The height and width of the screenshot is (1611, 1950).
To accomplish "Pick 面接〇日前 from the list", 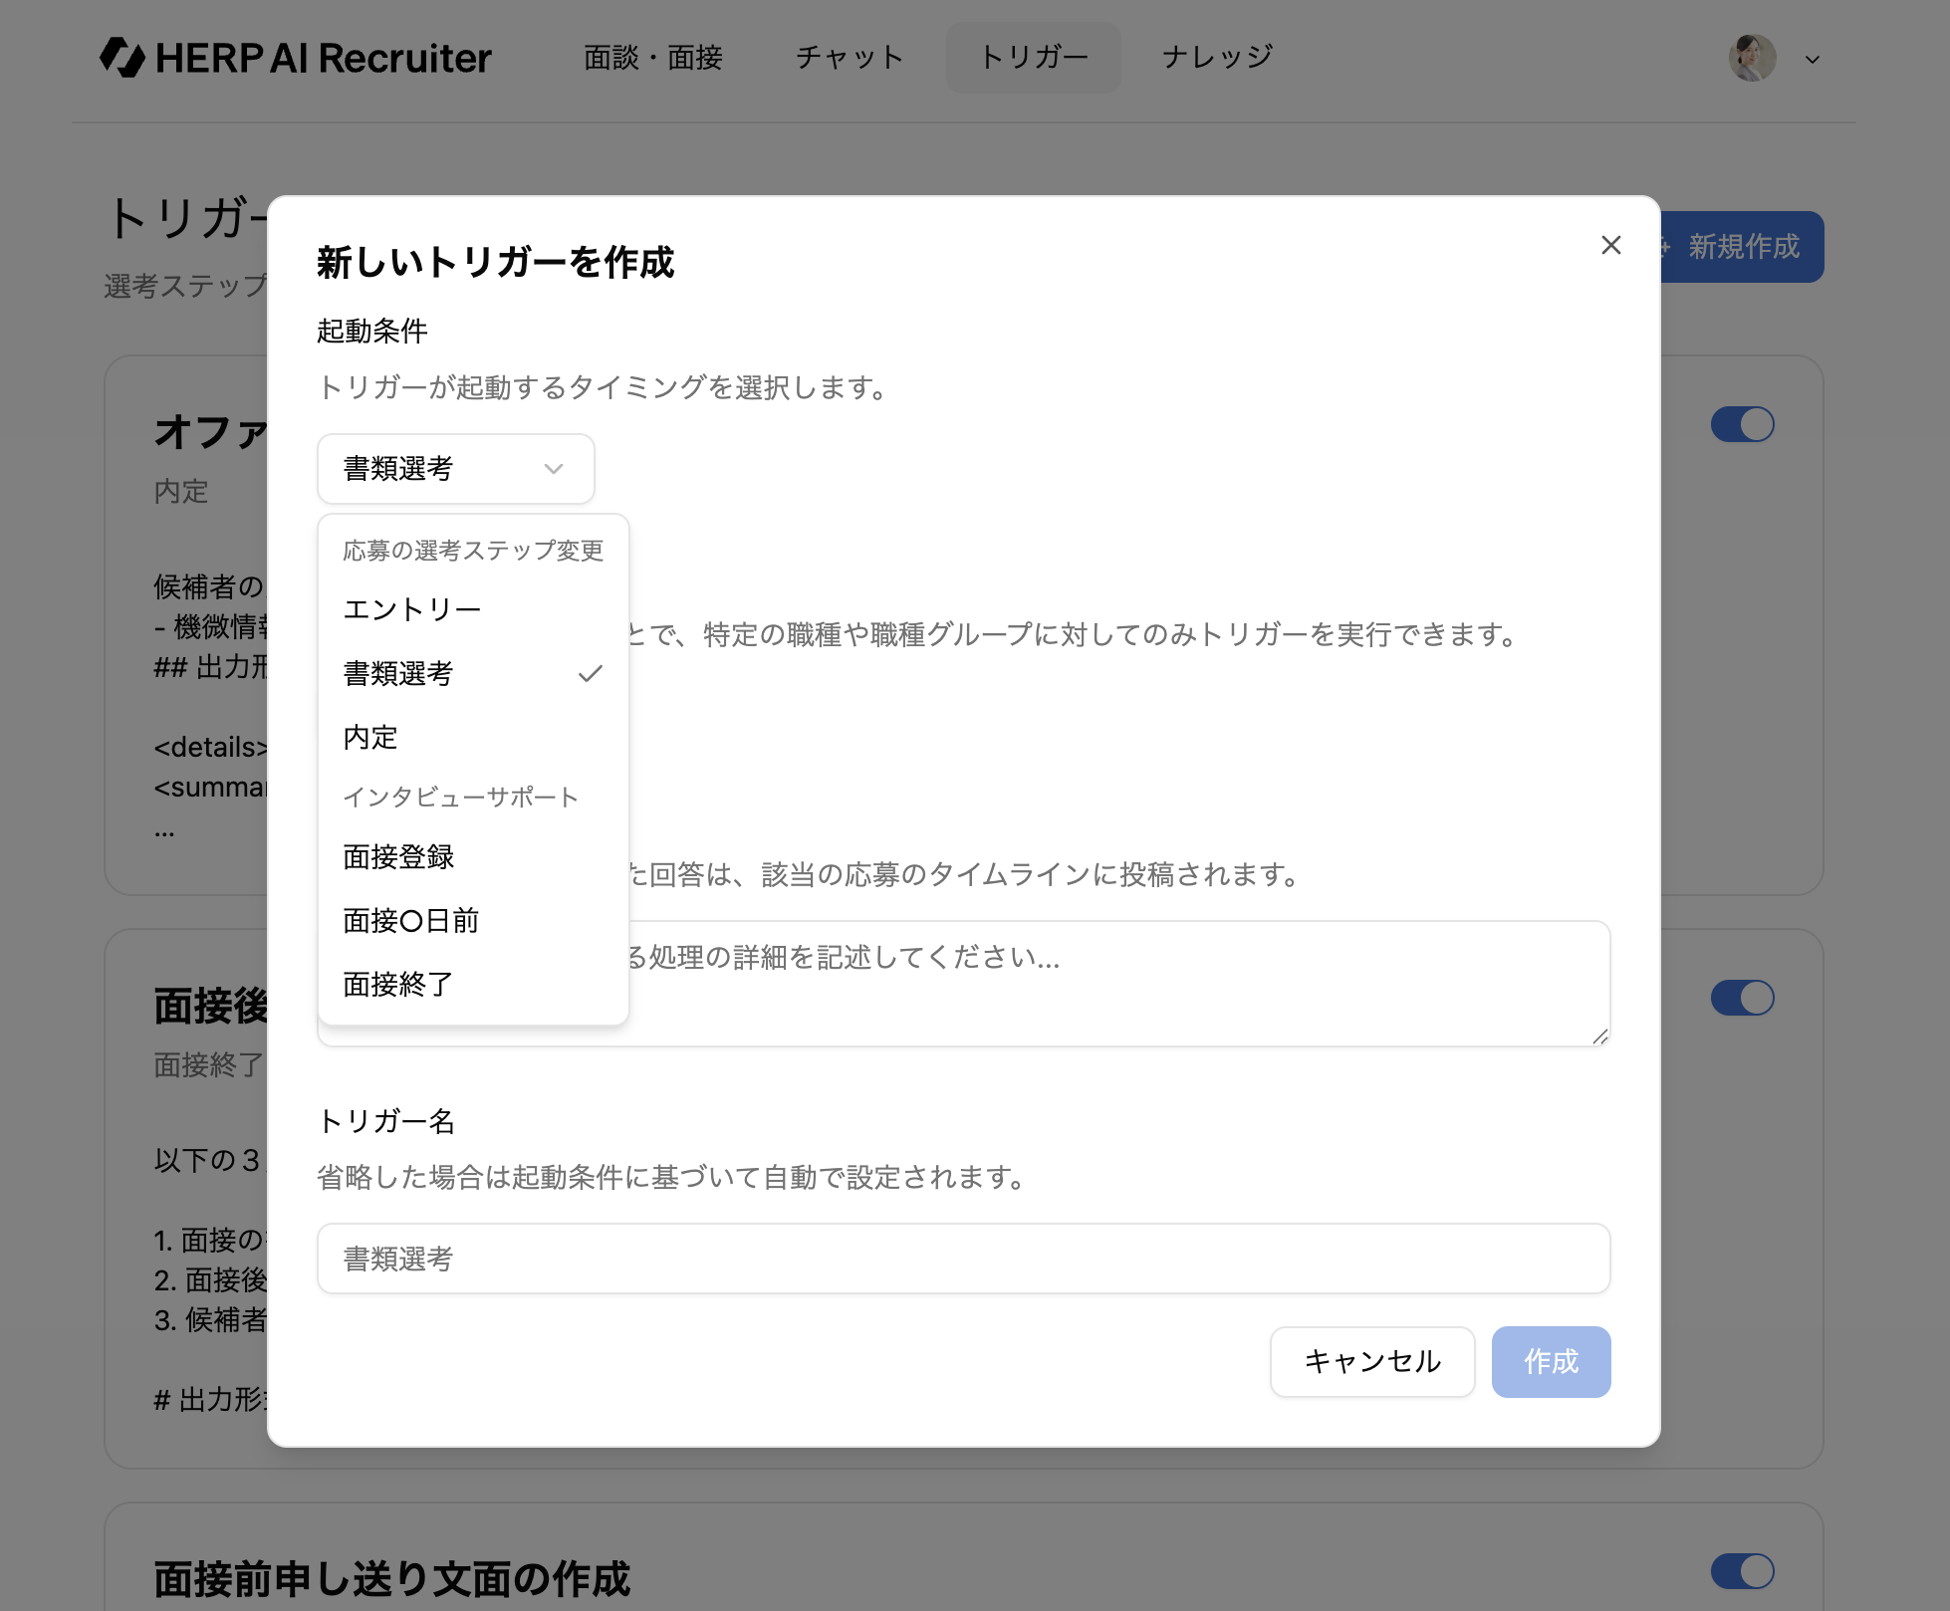I will pos(410,921).
